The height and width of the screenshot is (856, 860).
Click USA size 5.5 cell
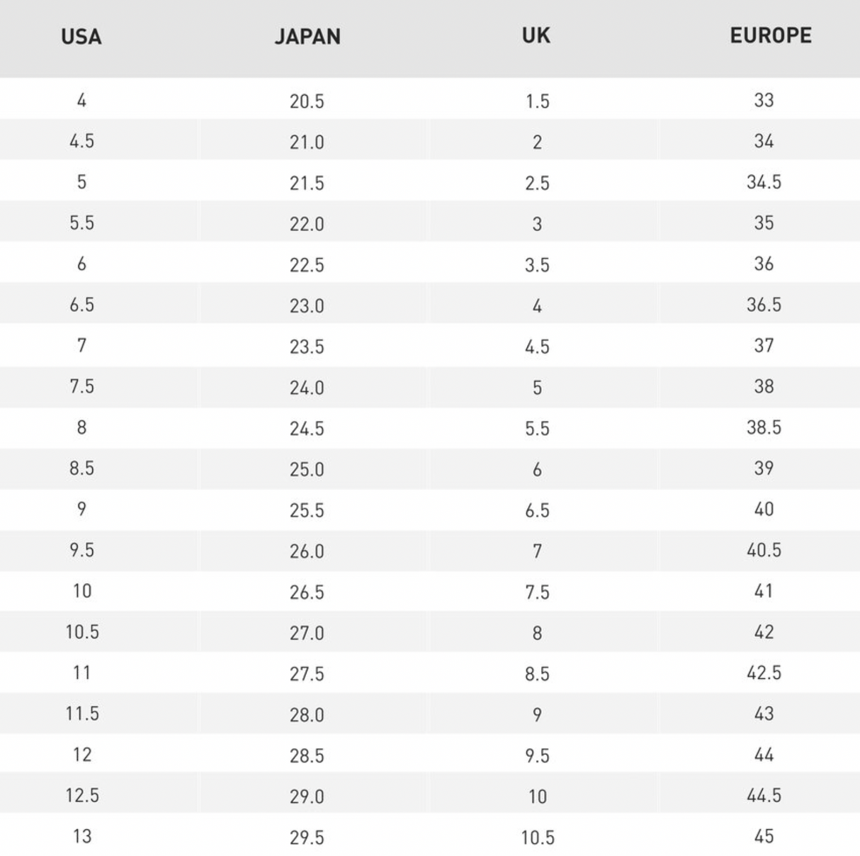point(81,223)
